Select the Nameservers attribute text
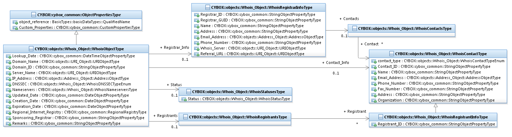This screenshot has height=137, width=512. point(74,90)
